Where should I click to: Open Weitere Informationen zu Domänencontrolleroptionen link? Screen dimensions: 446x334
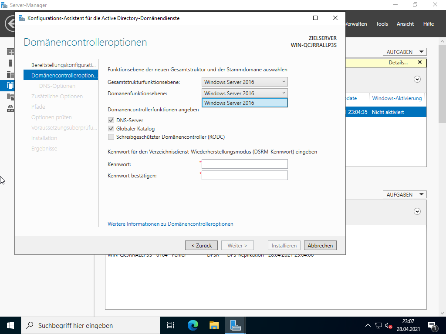click(x=170, y=224)
